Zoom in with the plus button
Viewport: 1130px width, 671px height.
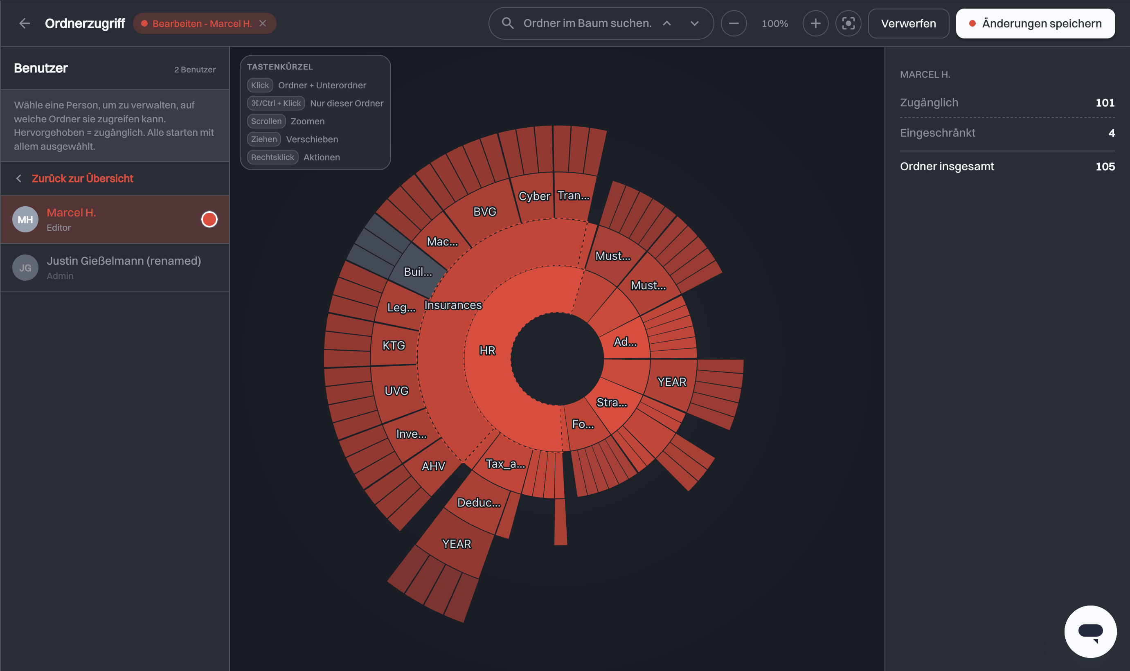[815, 23]
